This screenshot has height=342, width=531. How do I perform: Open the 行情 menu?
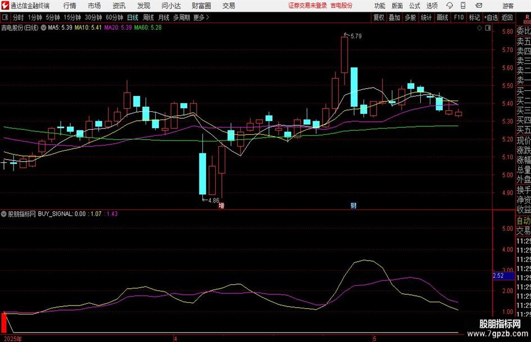coord(70,6)
